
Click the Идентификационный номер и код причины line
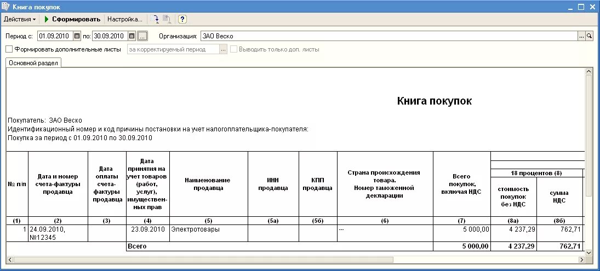click(158, 129)
